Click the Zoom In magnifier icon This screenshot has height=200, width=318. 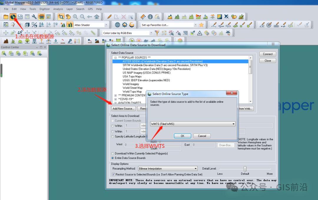pos(75,17)
